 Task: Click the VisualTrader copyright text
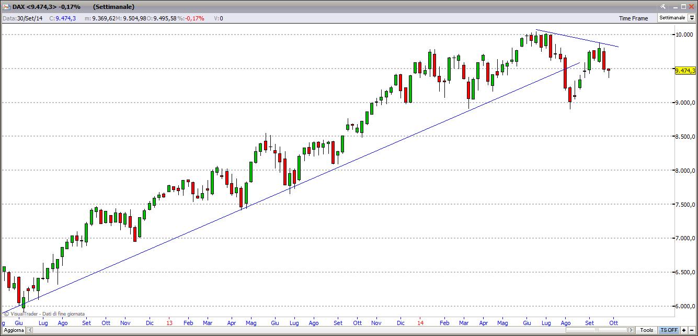pyautogui.click(x=45, y=314)
